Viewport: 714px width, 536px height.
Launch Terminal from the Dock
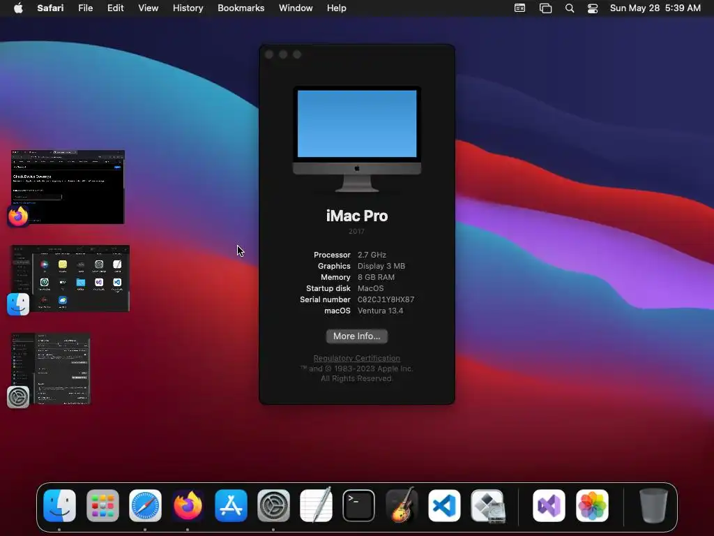(x=359, y=505)
